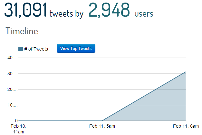Click the 31,091 tweets count
202x135 pixels.
(25, 10)
